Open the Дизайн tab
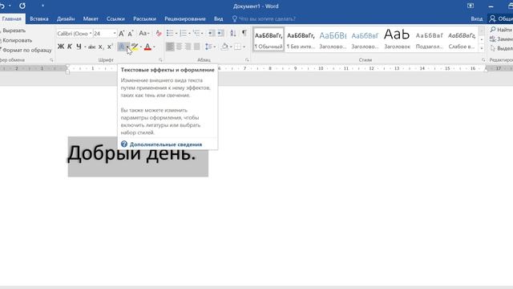This screenshot has height=289, width=513. [66, 18]
